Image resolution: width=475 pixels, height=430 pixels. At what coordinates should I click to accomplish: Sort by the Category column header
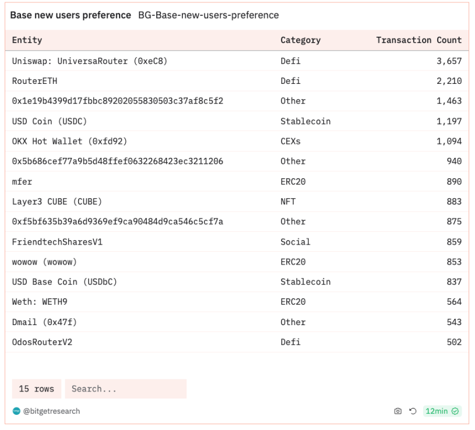pyautogui.click(x=301, y=40)
